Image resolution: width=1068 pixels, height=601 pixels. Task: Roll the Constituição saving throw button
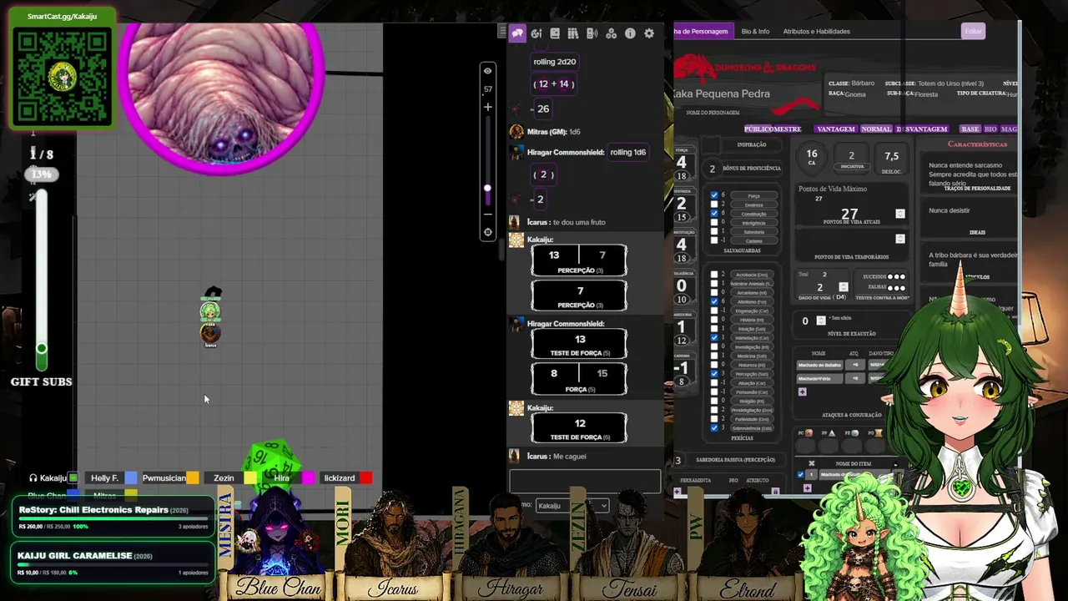(x=753, y=214)
